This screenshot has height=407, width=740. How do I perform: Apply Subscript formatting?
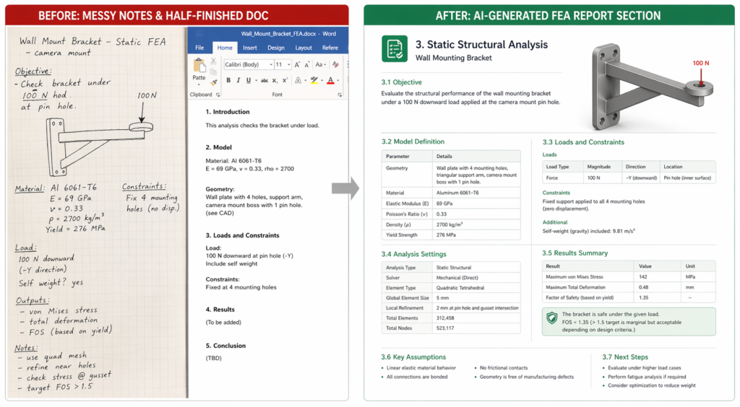tap(275, 81)
